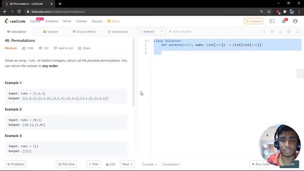Switch to the Description tab
The width and height of the screenshot is (304, 171).
(x=17, y=32)
